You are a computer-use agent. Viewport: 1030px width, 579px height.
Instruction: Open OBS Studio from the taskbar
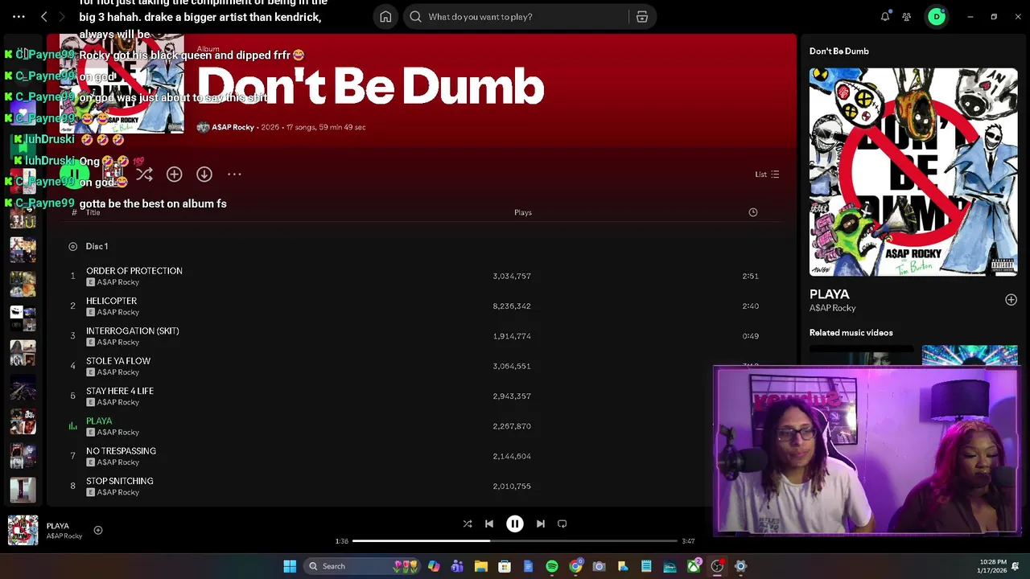tap(717, 566)
